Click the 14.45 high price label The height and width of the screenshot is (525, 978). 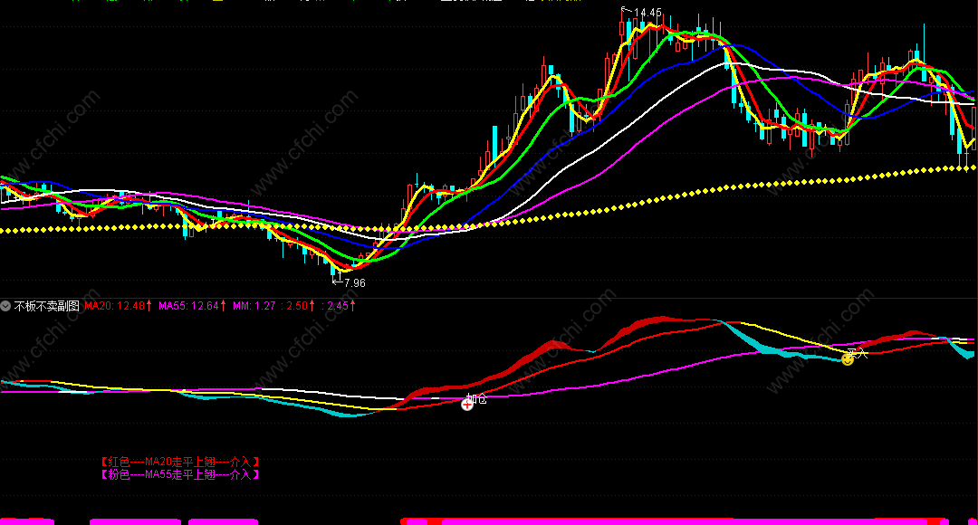click(x=647, y=13)
